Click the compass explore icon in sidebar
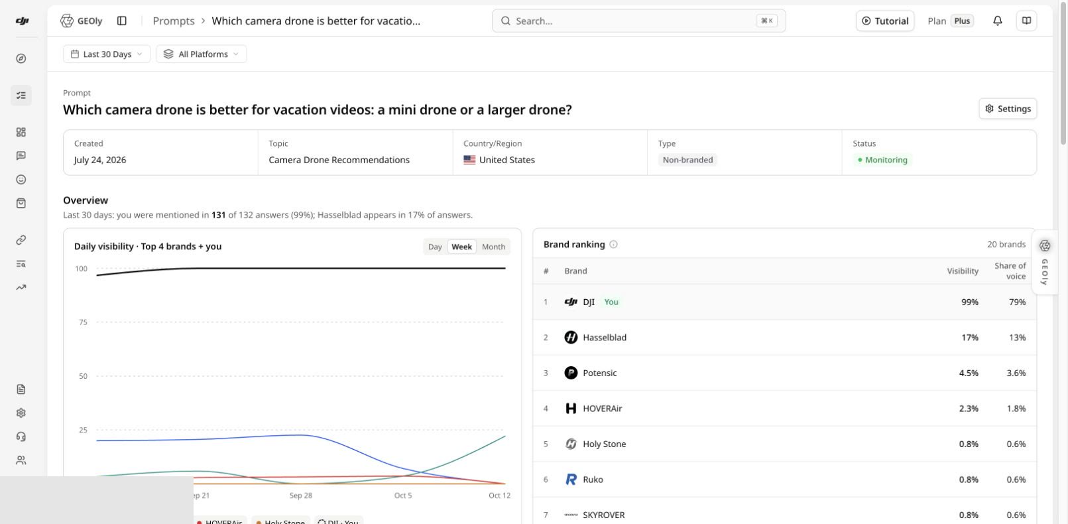 (x=21, y=58)
